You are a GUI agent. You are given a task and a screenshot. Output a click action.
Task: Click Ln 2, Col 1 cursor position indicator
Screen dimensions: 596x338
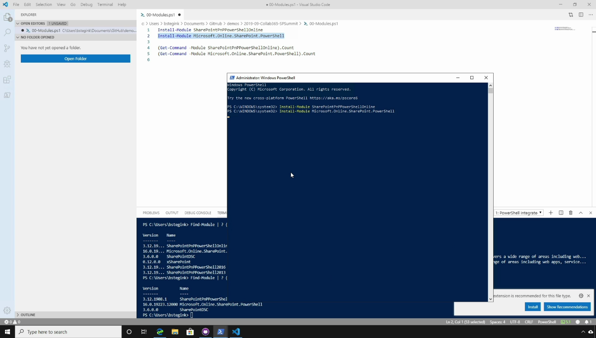(465, 322)
